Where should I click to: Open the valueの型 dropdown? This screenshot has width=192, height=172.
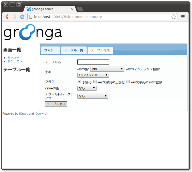click(x=87, y=88)
